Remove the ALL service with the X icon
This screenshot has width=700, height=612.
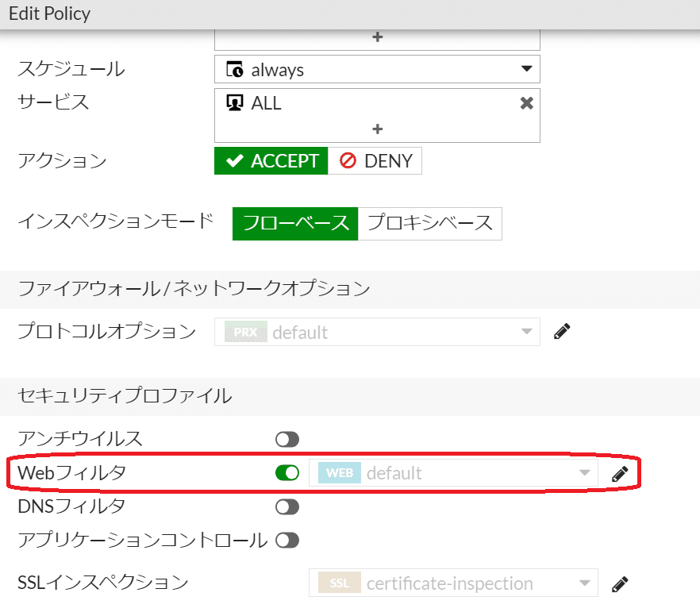click(x=527, y=103)
